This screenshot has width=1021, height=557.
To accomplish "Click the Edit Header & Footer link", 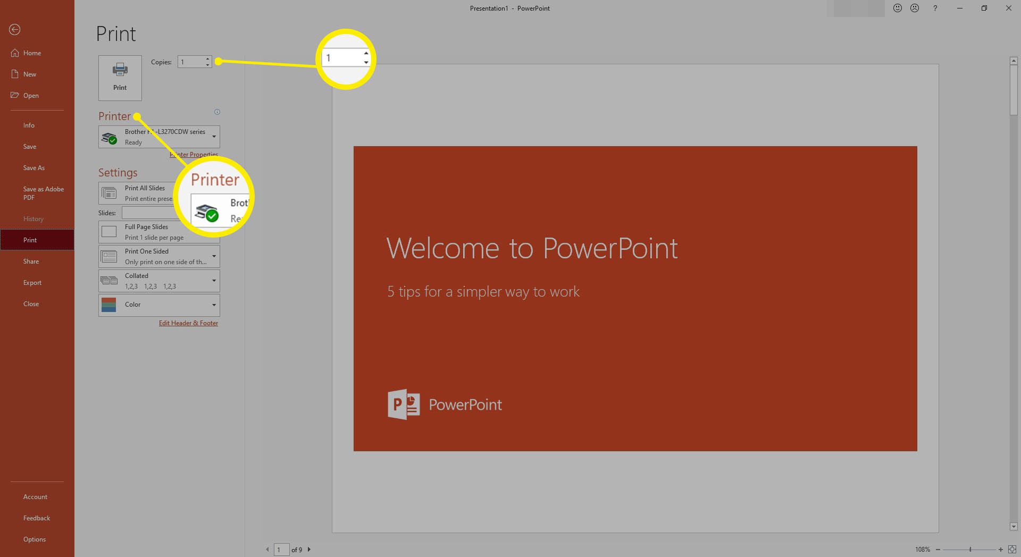I will pyautogui.click(x=188, y=323).
